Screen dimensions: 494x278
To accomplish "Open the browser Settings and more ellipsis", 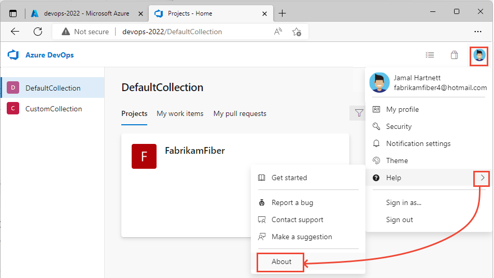I will (x=477, y=32).
